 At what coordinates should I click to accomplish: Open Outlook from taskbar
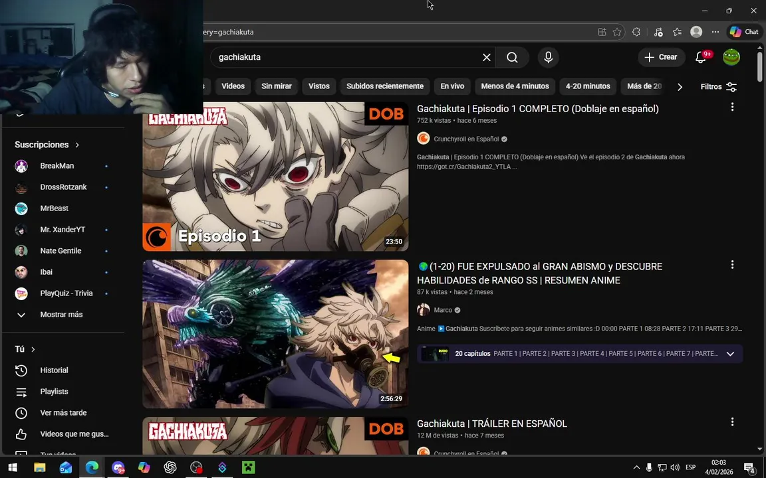click(x=65, y=468)
